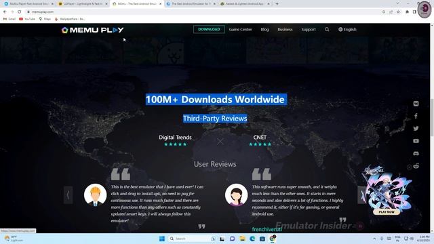Open a new browser tab
The image size is (434, 244).
[x=277, y=4]
